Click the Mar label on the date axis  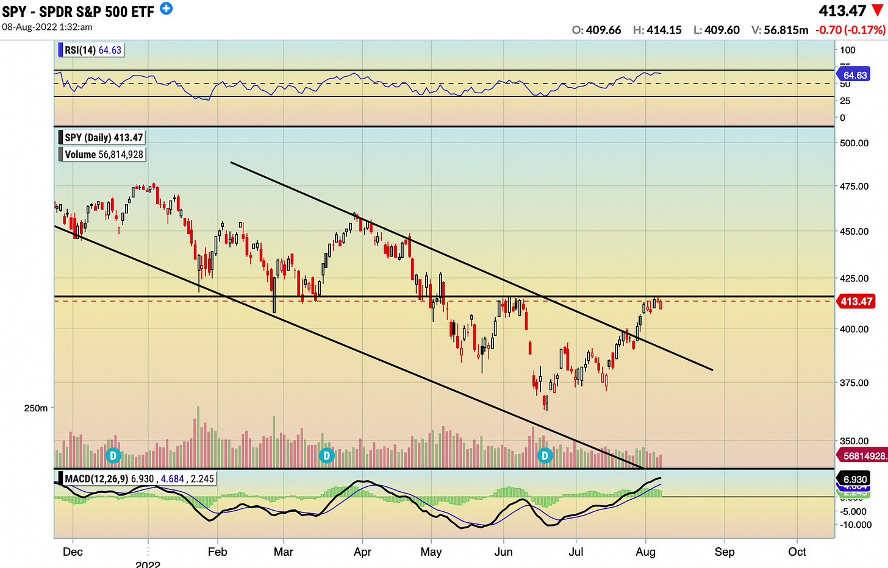click(283, 552)
